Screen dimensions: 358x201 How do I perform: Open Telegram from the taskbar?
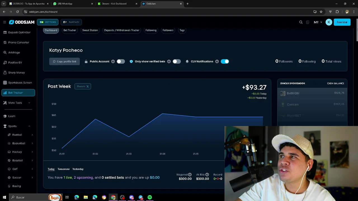(x=141, y=197)
